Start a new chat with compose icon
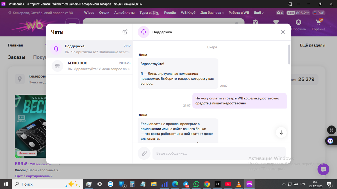The width and height of the screenshot is (337, 189). pyautogui.click(x=125, y=32)
